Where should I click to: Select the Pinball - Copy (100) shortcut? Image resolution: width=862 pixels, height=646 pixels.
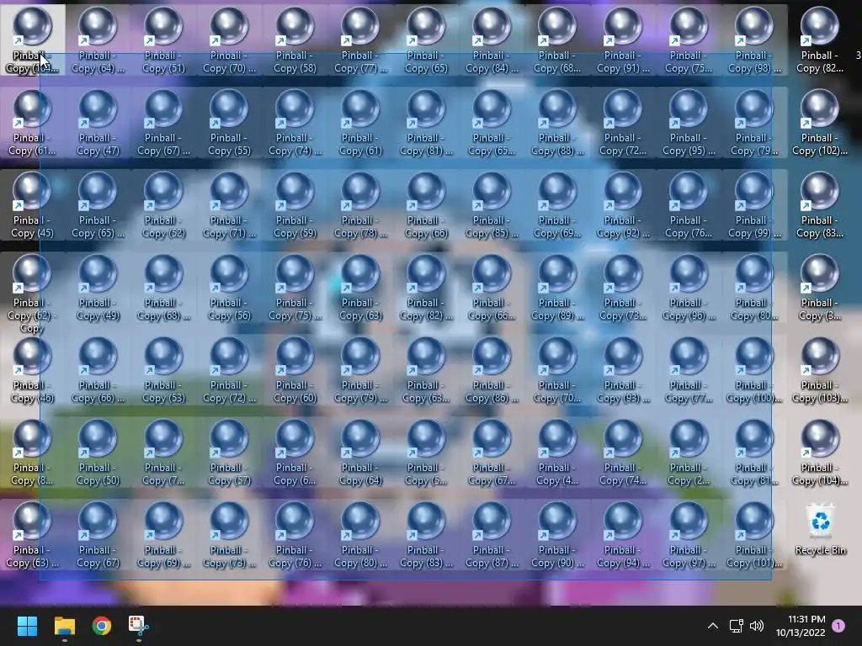pos(754,370)
